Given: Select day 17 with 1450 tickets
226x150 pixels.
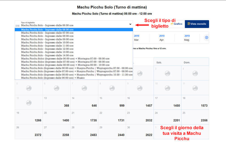Looking at the screenshot, I should click(x=168, y=102).
